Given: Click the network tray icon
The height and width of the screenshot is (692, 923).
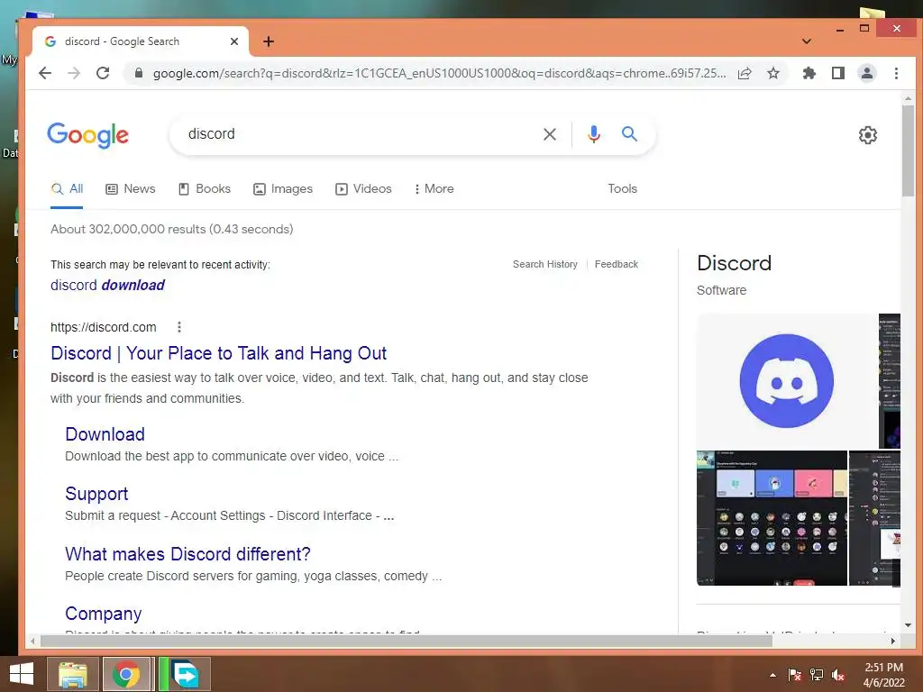Looking at the screenshot, I should (817, 675).
